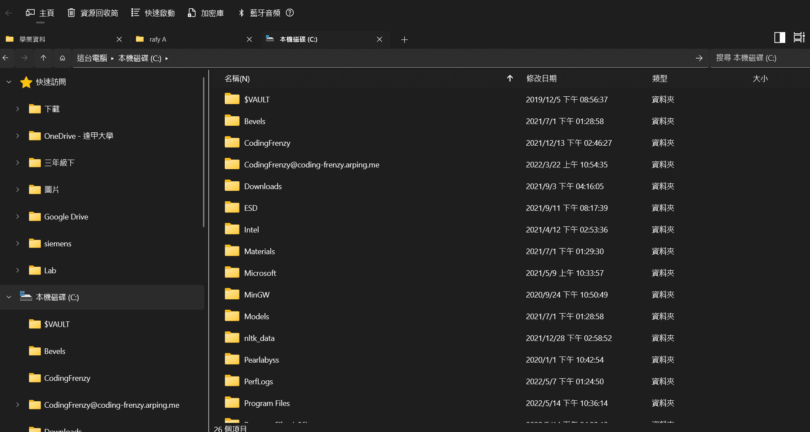Open the 主頁 home toolbar item
Viewport: 810px width, 432px height.
click(x=40, y=13)
